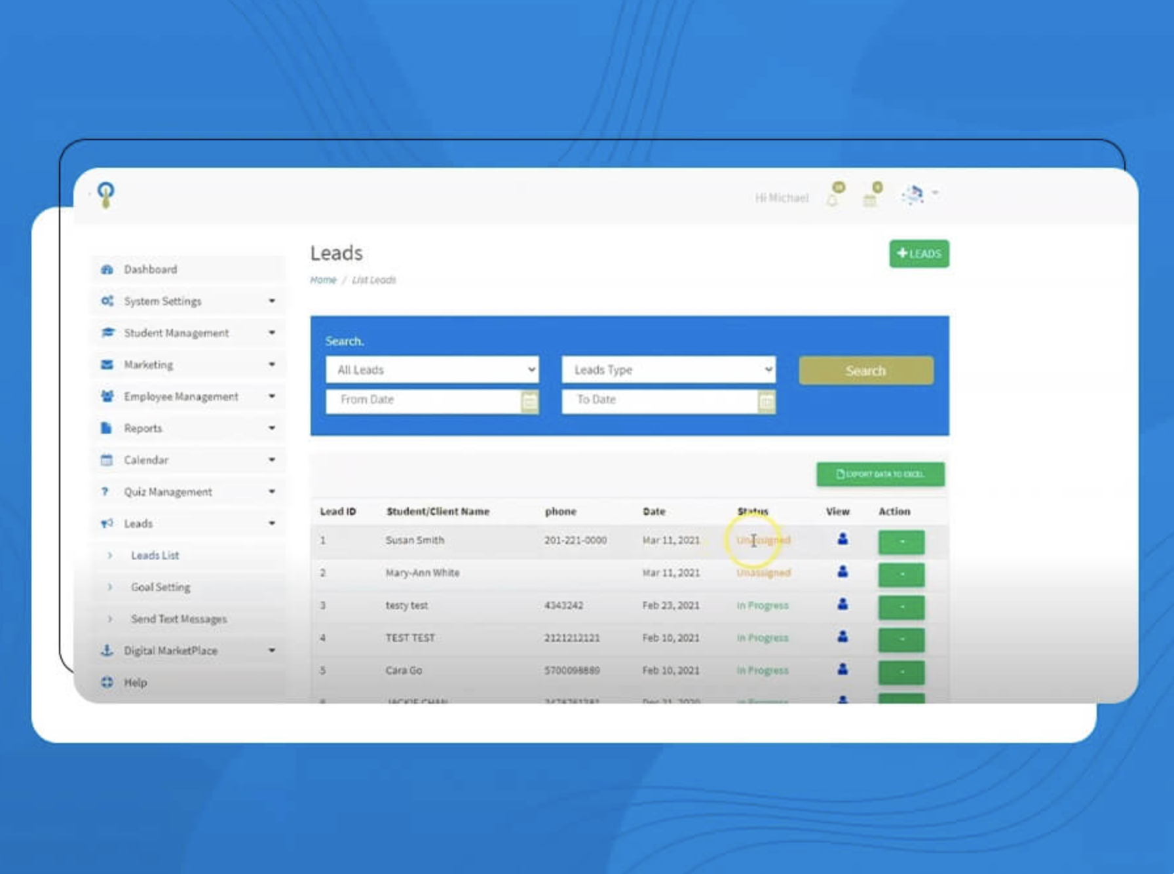View Cara Go's lead profile icon
The height and width of the screenshot is (874, 1174).
[843, 670]
